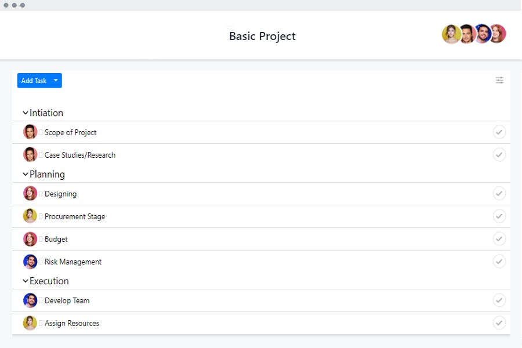Open the Add Task dropdown arrow

pyautogui.click(x=56, y=80)
